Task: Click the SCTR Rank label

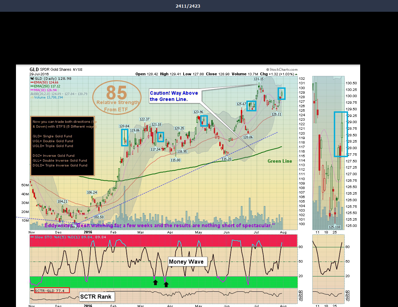Action: (x=96, y=297)
